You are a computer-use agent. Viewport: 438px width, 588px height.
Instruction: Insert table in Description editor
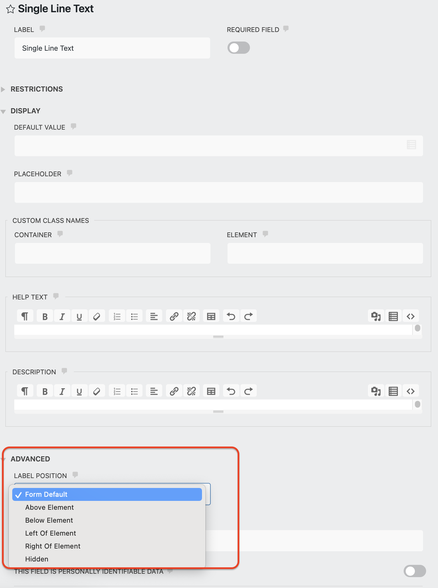[x=211, y=391]
